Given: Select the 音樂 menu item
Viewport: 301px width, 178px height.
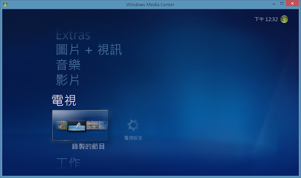Looking at the screenshot, I should point(68,65).
